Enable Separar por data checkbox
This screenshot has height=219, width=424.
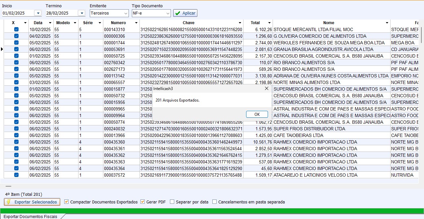coord(172,202)
